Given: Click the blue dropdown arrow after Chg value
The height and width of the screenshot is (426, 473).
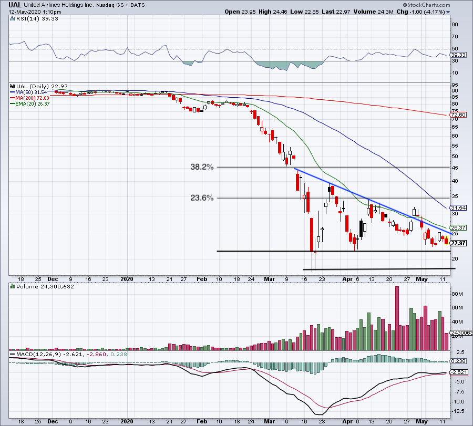Looking at the screenshot, I should click(448, 12).
